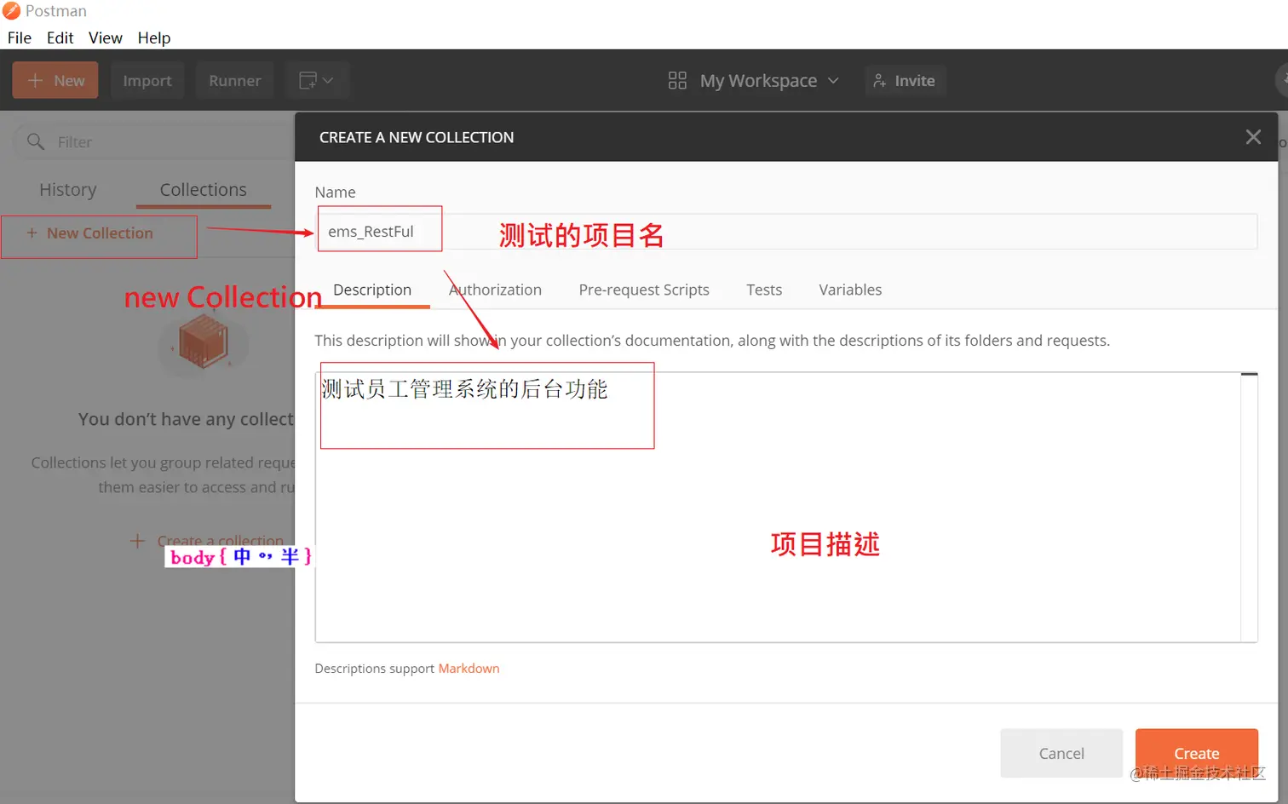1288x804 pixels.
Task: Switch to the History sidebar tab
Action: [68, 190]
